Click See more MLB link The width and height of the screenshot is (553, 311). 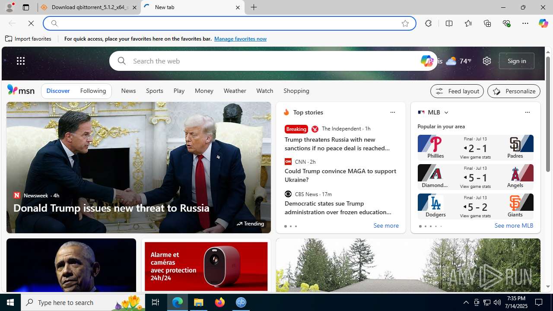point(514,226)
